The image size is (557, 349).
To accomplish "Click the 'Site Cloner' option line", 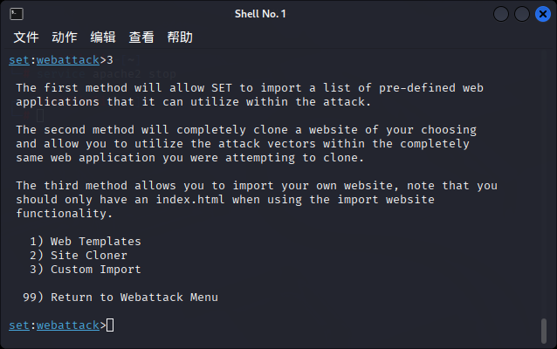I will click(x=79, y=256).
